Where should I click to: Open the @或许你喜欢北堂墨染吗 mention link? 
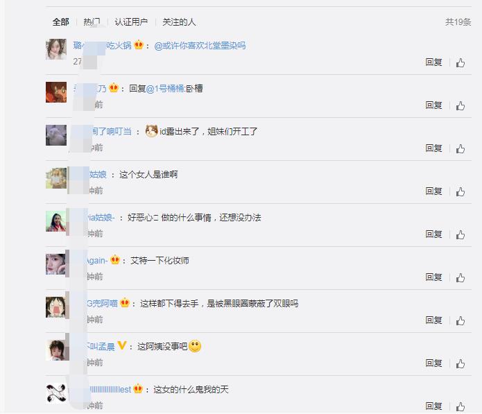[200, 46]
